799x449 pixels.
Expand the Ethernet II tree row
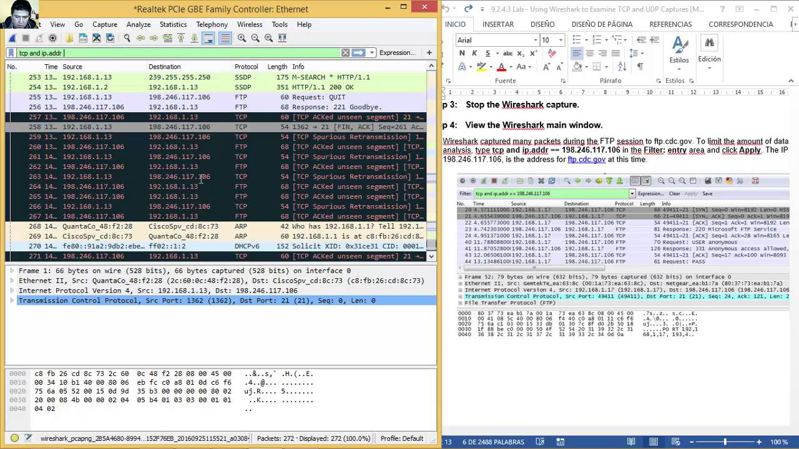click(x=12, y=281)
